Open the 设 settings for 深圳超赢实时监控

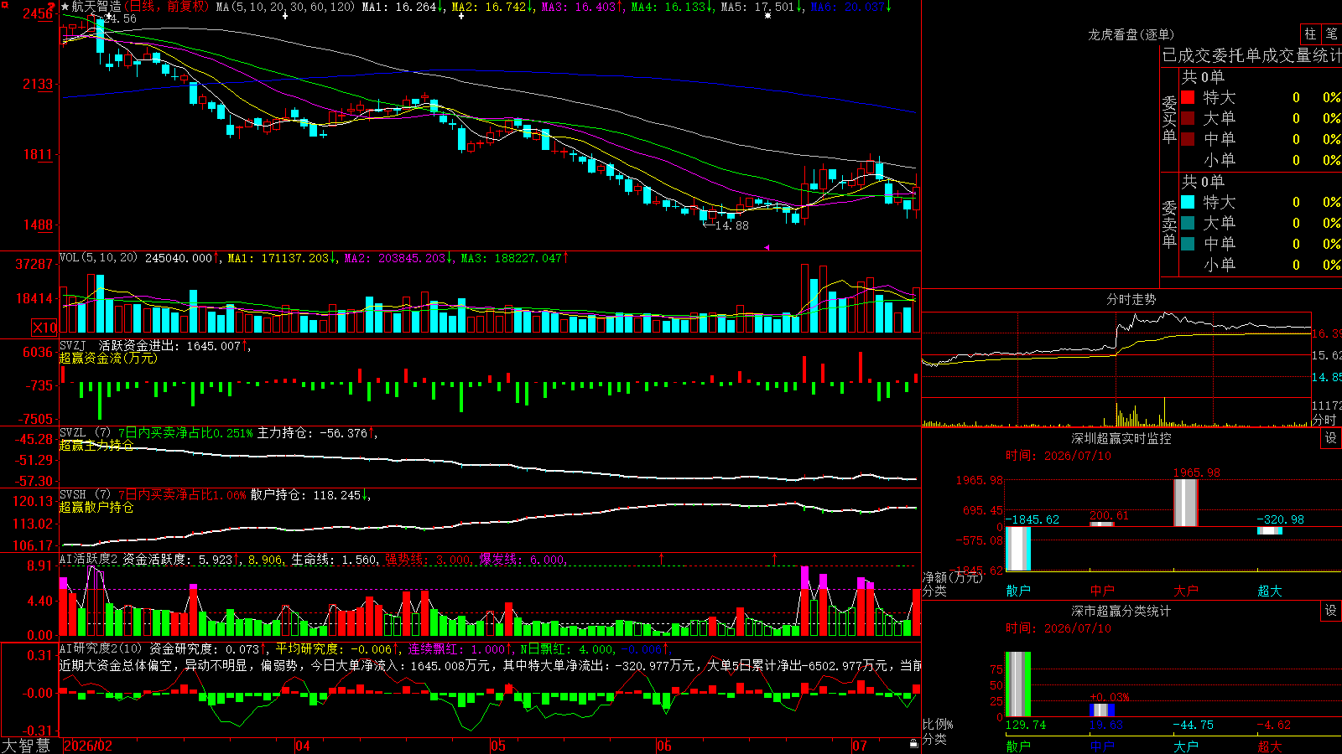point(1331,439)
